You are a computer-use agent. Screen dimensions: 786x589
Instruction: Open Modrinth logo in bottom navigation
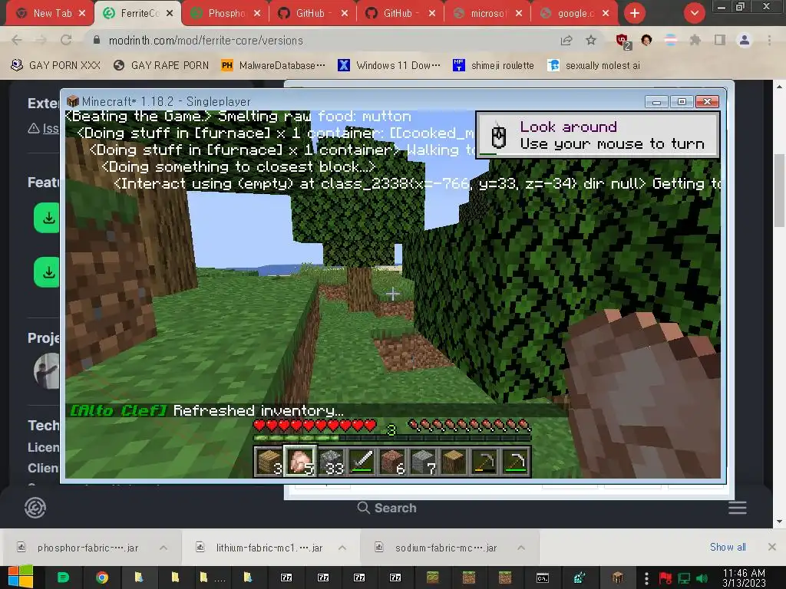(x=35, y=508)
